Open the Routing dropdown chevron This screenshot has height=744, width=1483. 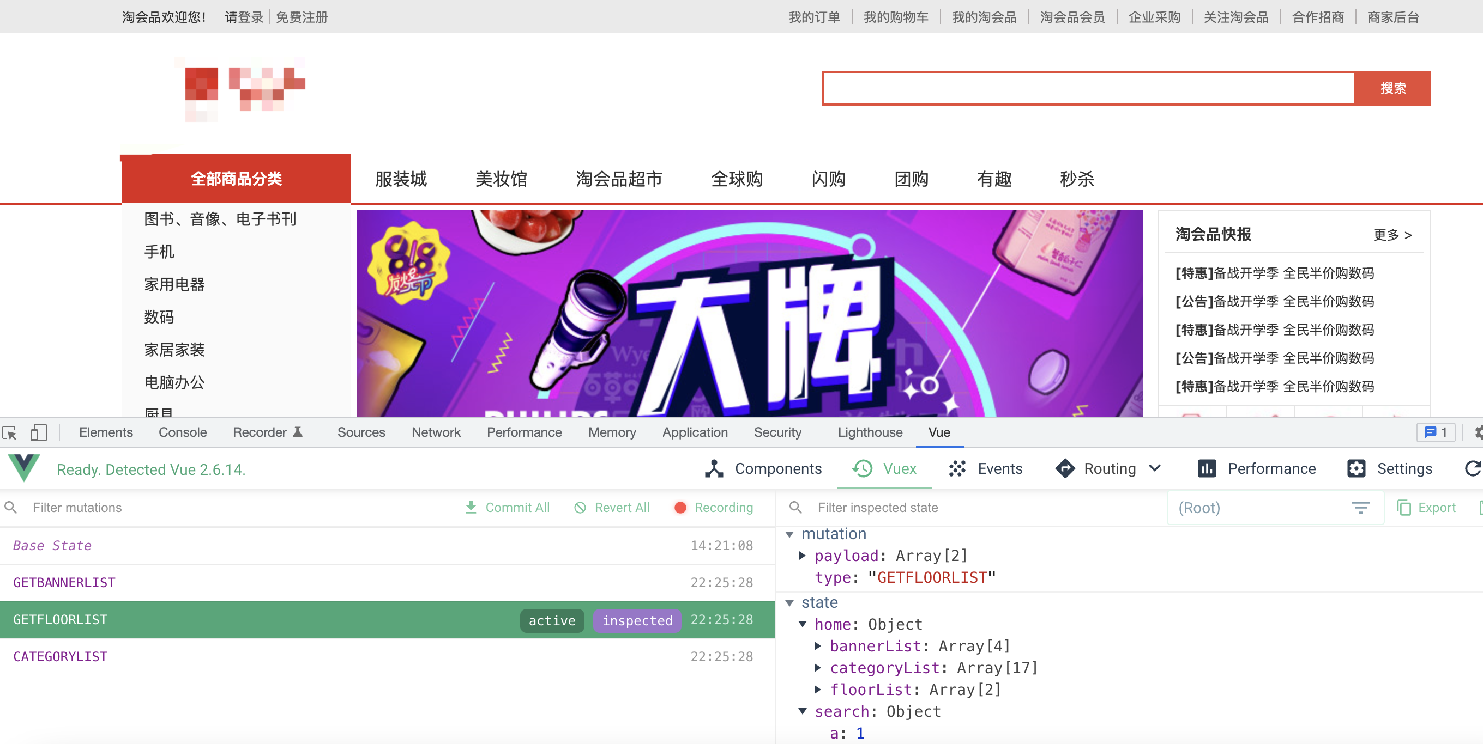coord(1155,468)
